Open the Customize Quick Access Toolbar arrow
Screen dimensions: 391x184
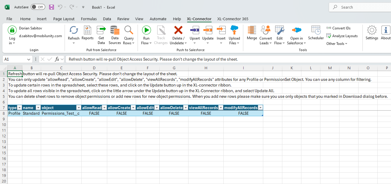point(83,7)
